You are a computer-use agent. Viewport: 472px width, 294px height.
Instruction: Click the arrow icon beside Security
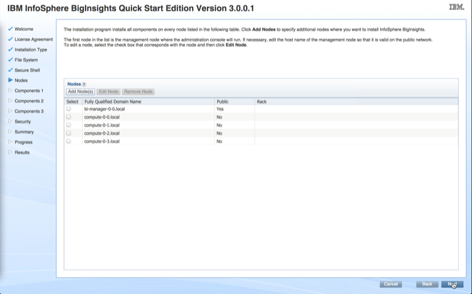[x=10, y=121]
